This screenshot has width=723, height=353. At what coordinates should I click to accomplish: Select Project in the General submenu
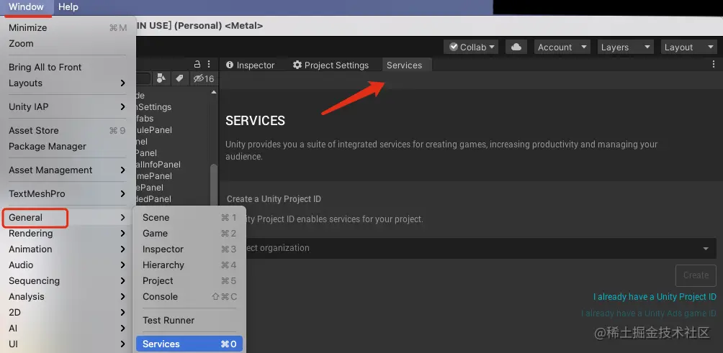(x=189, y=280)
